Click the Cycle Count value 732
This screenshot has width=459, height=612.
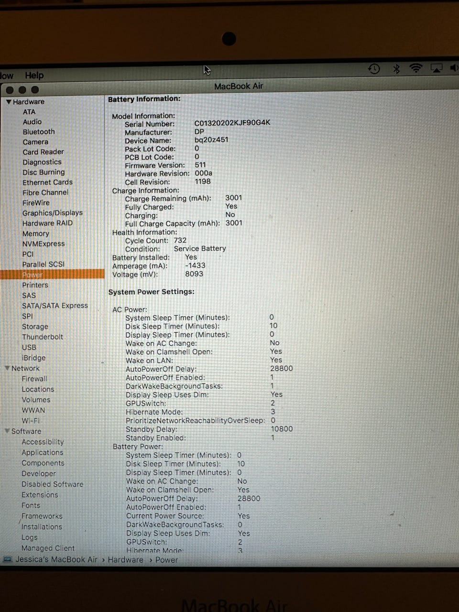click(x=180, y=240)
